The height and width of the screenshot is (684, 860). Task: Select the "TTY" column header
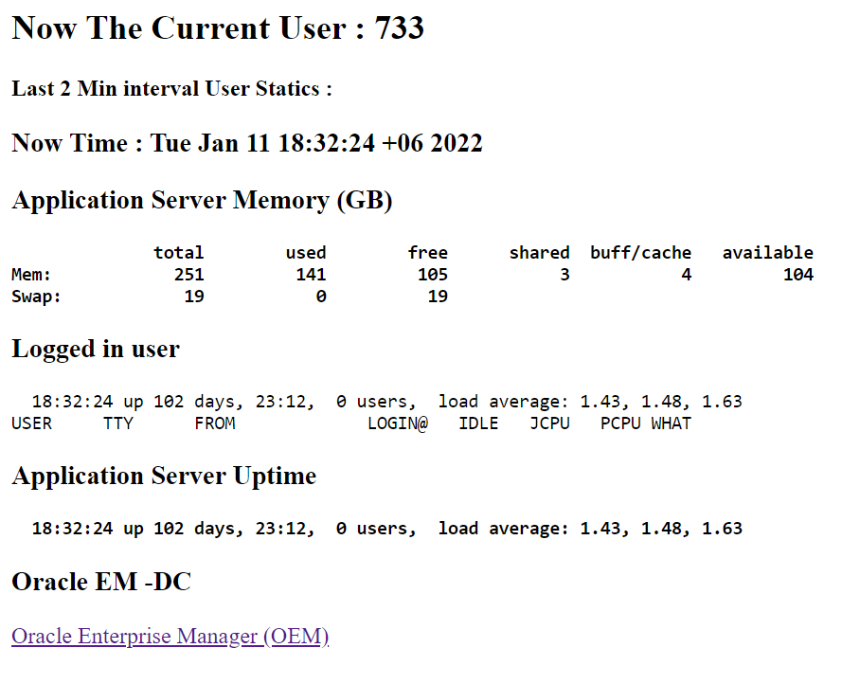tap(118, 423)
